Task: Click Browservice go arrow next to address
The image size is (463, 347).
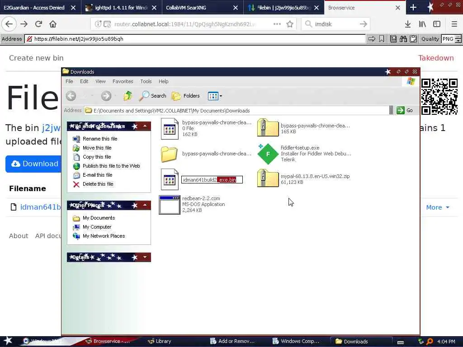Action: pos(372,39)
